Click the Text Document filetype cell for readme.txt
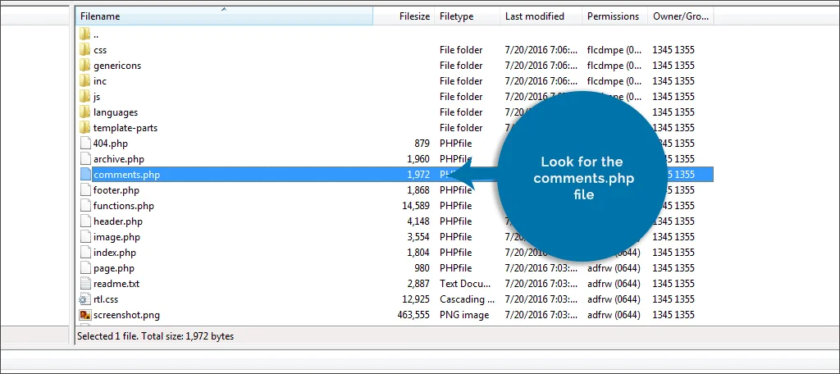This screenshot has height=374, width=840. (466, 284)
